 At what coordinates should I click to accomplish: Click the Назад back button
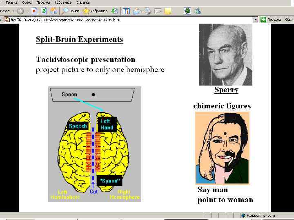5,11
